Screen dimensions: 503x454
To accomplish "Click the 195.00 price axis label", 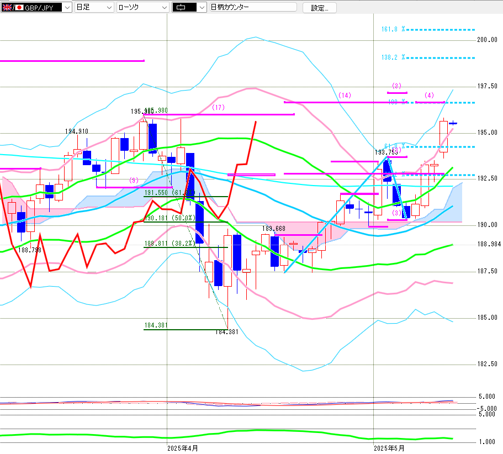I will point(487,133).
